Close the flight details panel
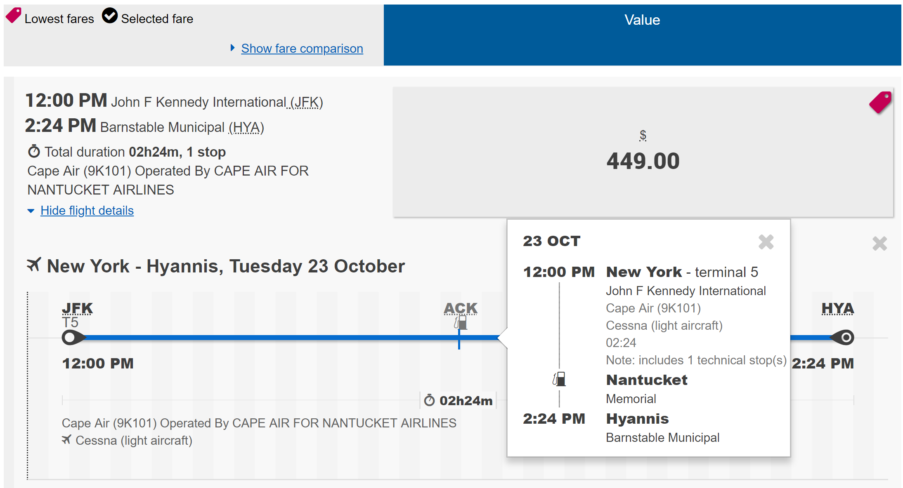Screen dimensions: 903x488 pos(879,244)
